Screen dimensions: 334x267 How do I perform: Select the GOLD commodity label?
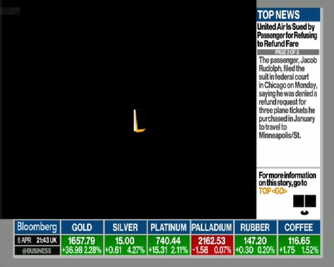click(82, 228)
